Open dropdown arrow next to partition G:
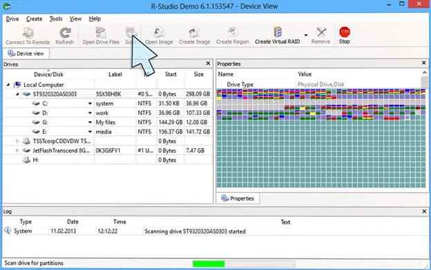The height and width of the screenshot is (270, 431). click(90, 122)
